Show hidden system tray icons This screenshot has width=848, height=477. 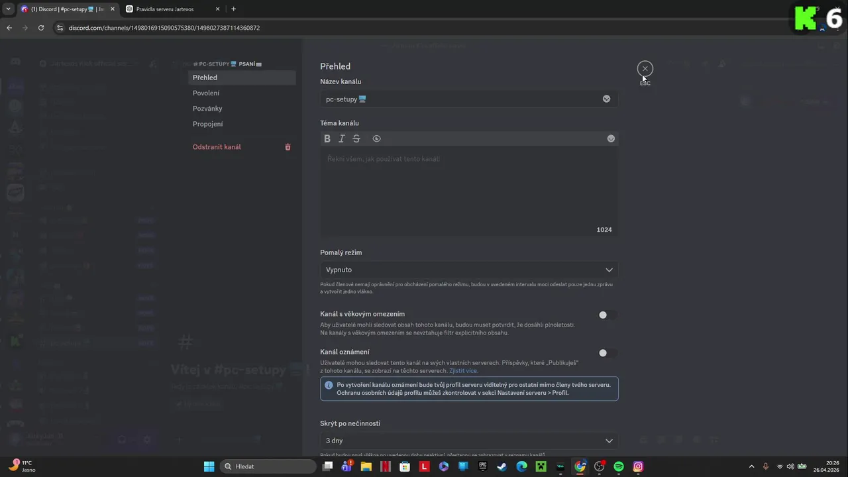point(751,466)
